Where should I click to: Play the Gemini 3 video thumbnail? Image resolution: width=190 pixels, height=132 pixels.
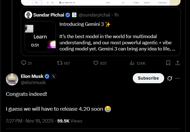pos(40,36)
